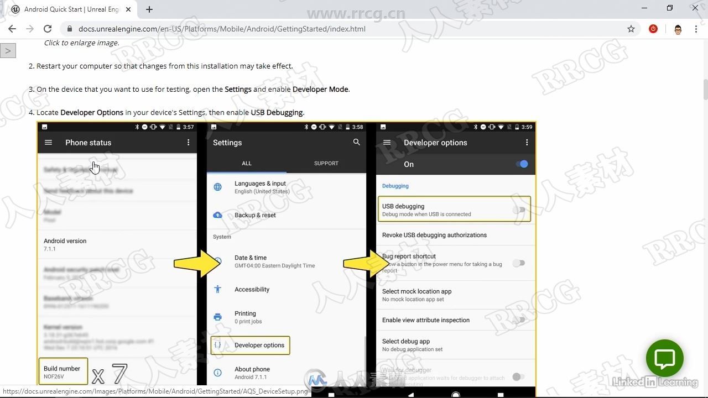Close the Android Quick Start tab

(128, 9)
